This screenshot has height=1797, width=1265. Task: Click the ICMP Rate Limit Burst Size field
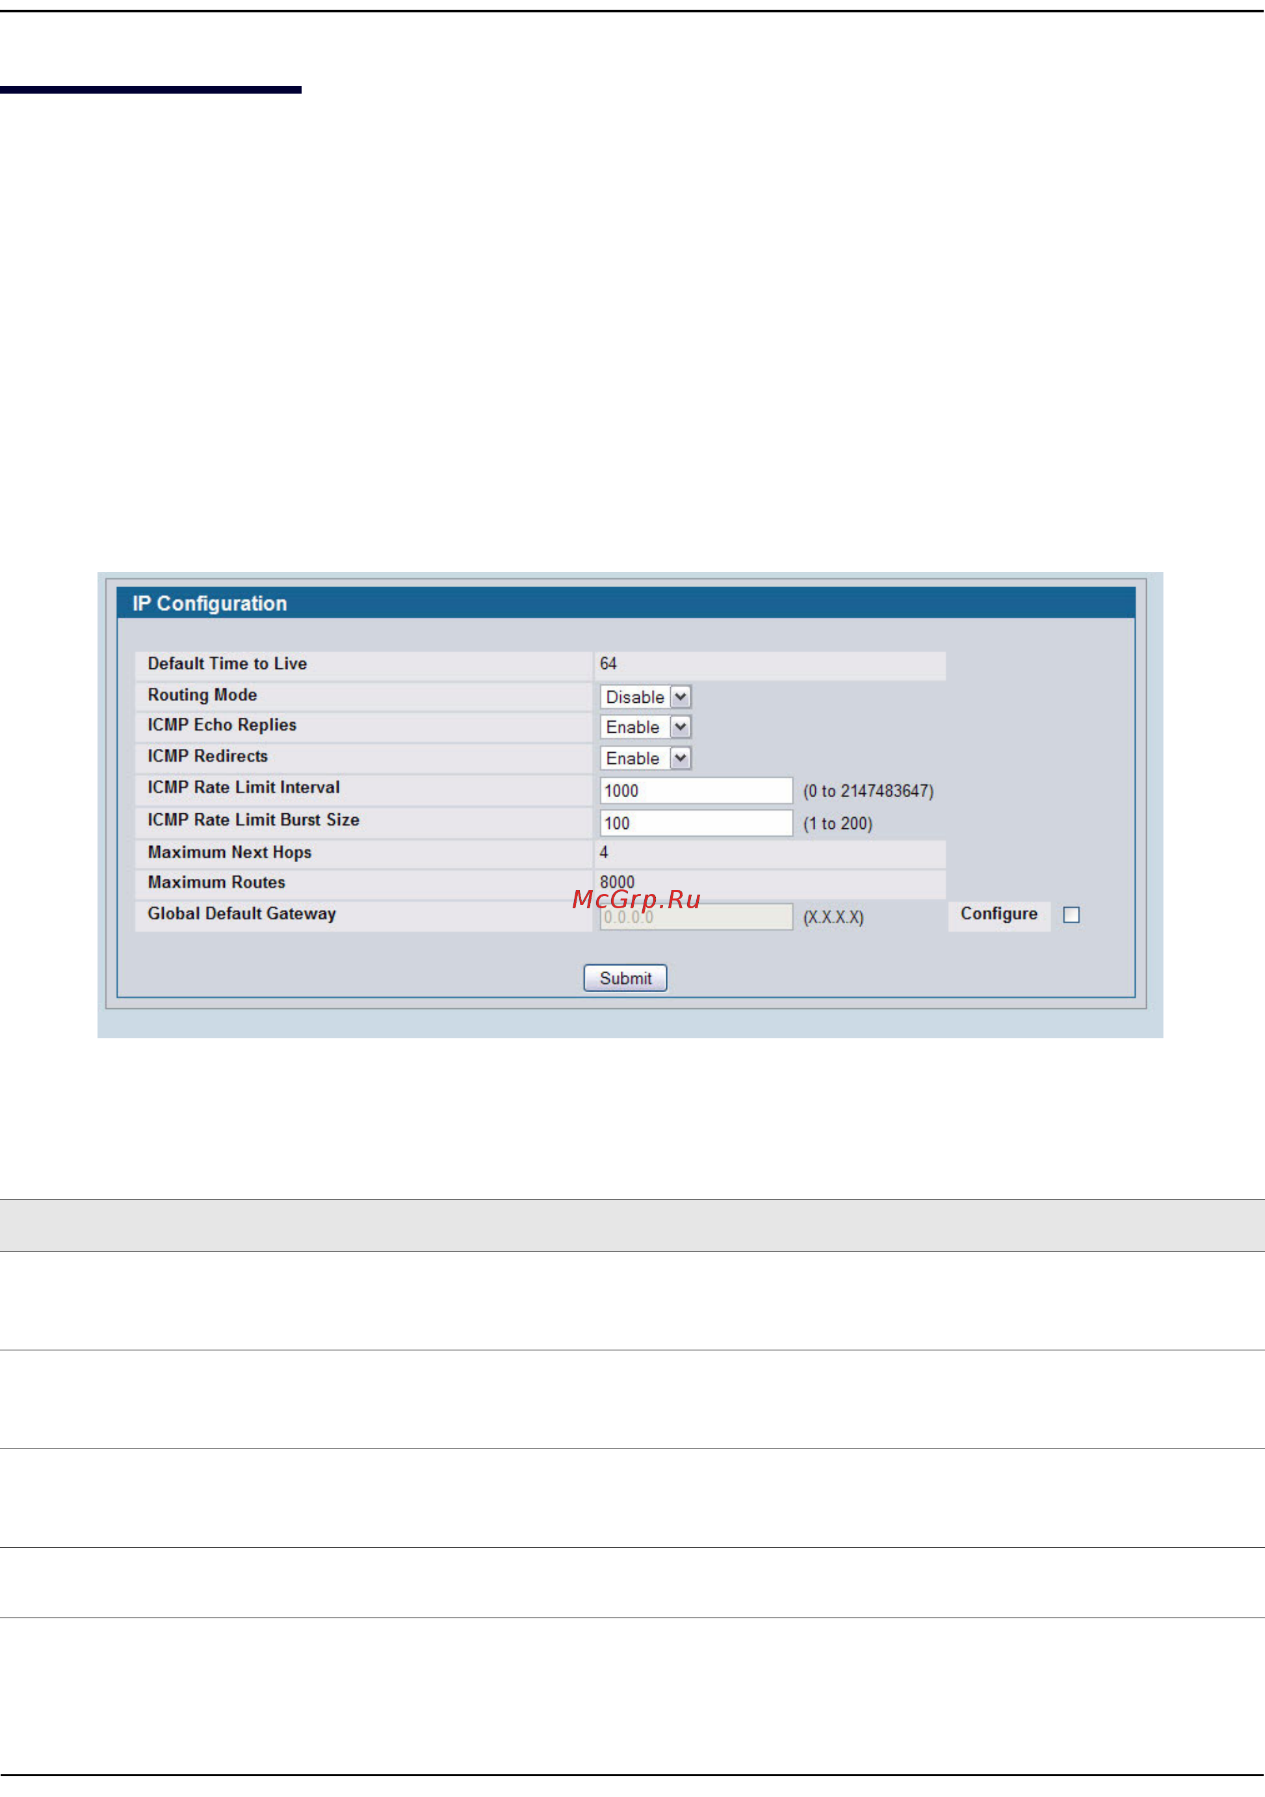696,823
